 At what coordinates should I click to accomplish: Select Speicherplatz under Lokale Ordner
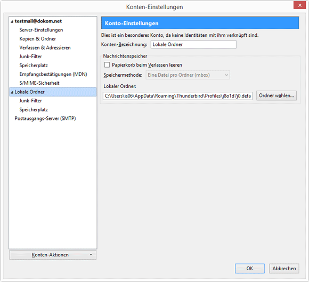pos(34,110)
